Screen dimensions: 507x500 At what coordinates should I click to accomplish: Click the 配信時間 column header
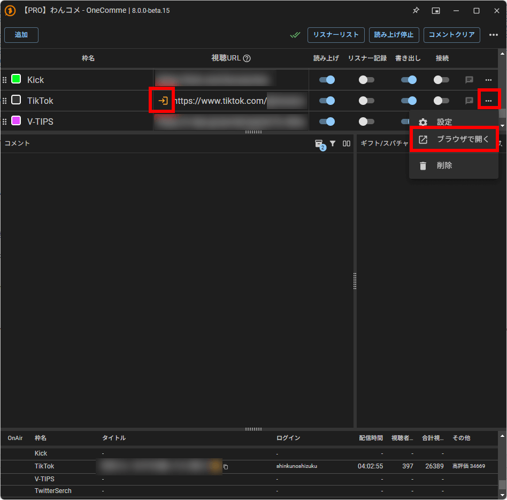point(371,438)
